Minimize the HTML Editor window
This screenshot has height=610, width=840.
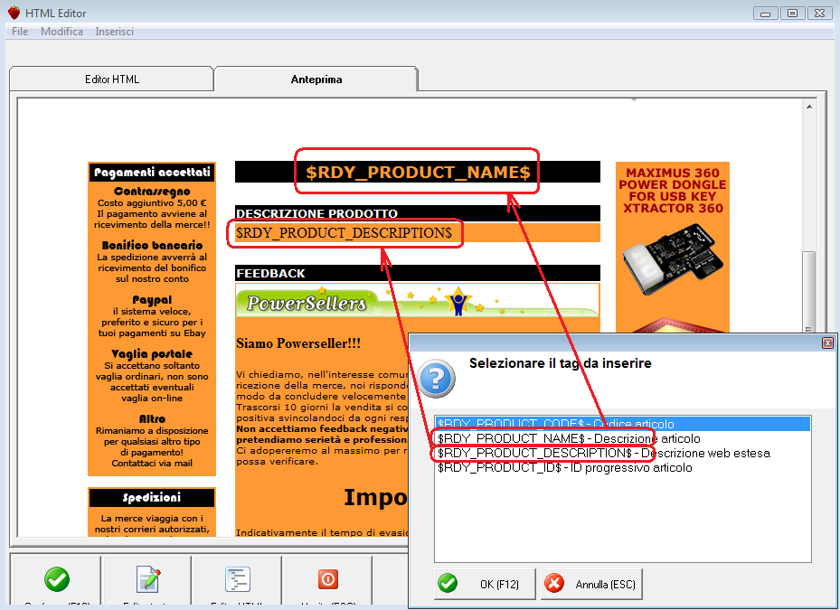coord(765,14)
